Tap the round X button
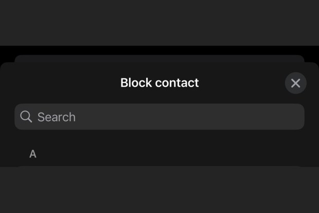319x213 pixels. pyautogui.click(x=296, y=83)
